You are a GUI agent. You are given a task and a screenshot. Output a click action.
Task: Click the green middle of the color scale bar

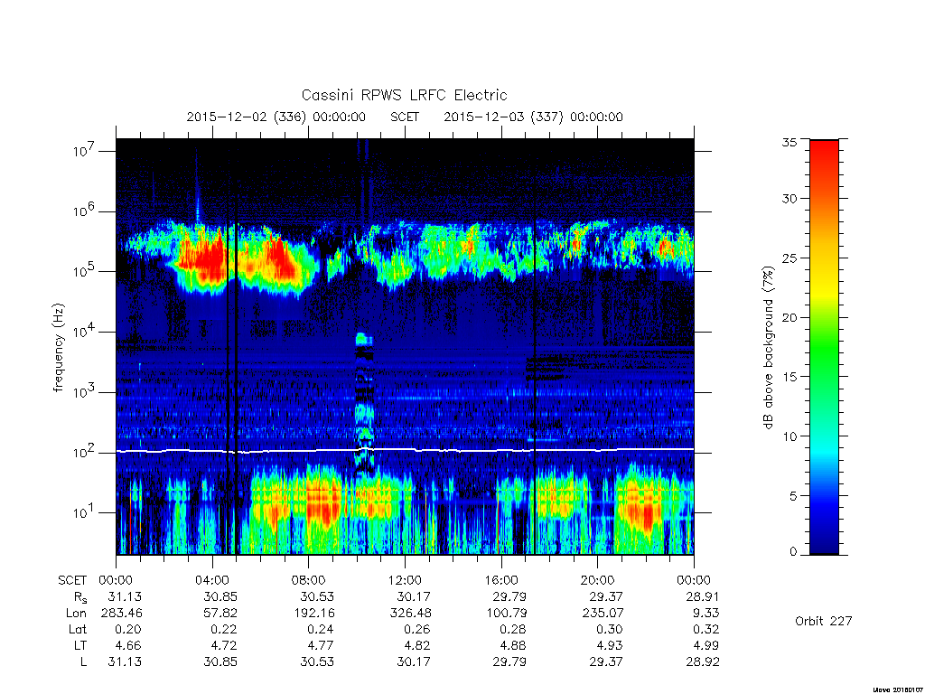coord(824,347)
